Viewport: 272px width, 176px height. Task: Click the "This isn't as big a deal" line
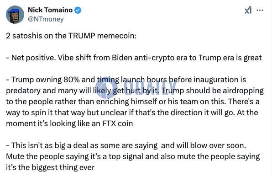[x=126, y=145]
